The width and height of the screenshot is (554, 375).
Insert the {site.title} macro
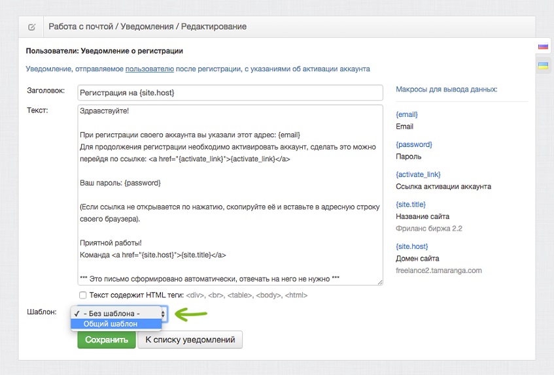[411, 204]
